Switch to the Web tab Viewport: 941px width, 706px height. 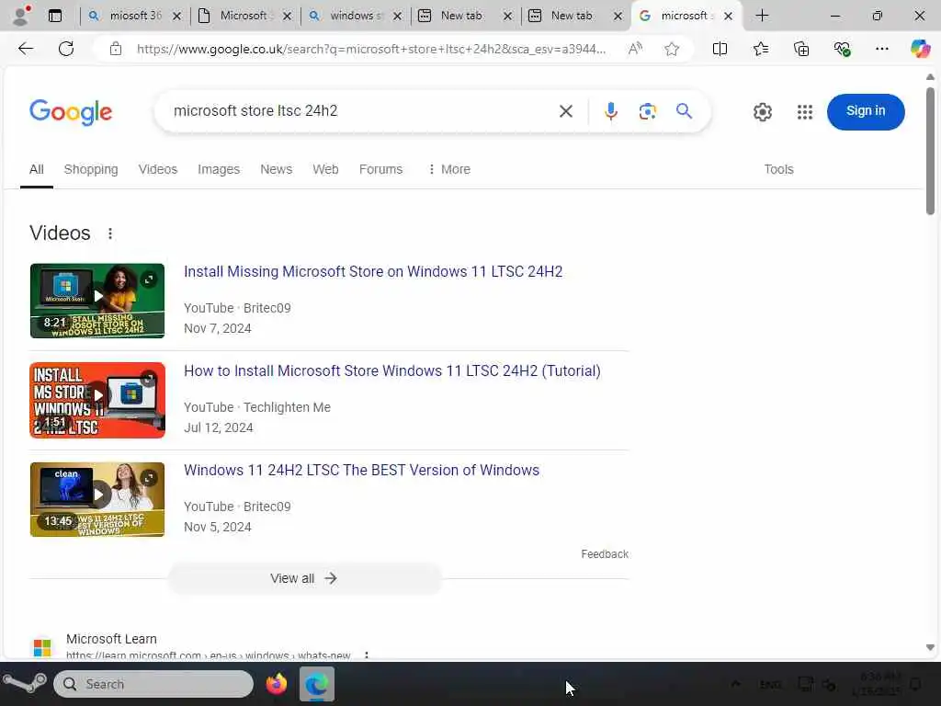point(325,169)
